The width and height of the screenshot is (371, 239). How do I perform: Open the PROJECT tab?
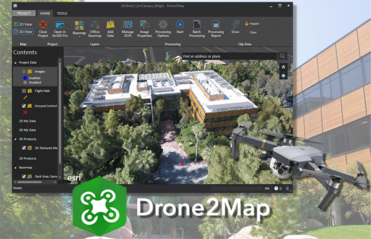(x=24, y=13)
